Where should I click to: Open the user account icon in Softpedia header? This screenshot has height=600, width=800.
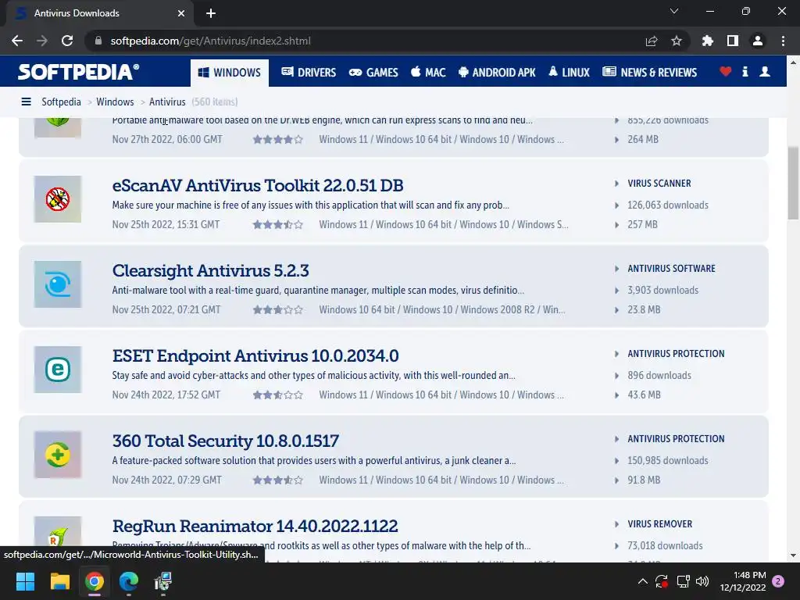coord(764,71)
